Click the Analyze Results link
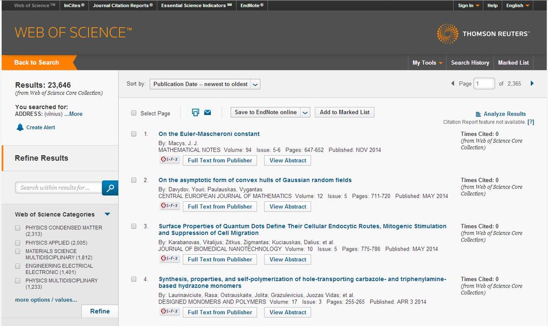The width and height of the screenshot is (548, 326). 505,114
